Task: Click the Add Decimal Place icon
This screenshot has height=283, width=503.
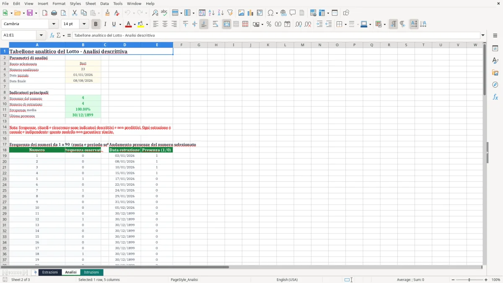Action: click(299, 24)
